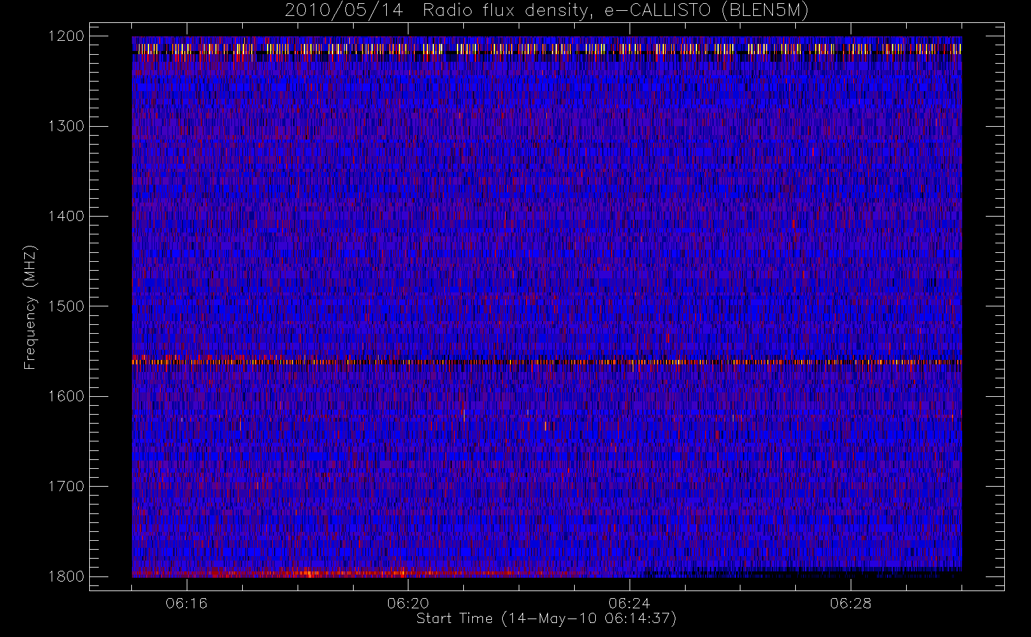1031x637 pixels.
Task: Click the 1400 frequency tick label
Action: [x=66, y=217]
